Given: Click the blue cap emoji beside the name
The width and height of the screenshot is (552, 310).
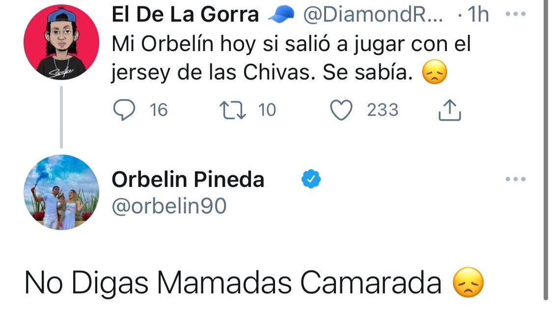Looking at the screenshot, I should coord(281,16).
